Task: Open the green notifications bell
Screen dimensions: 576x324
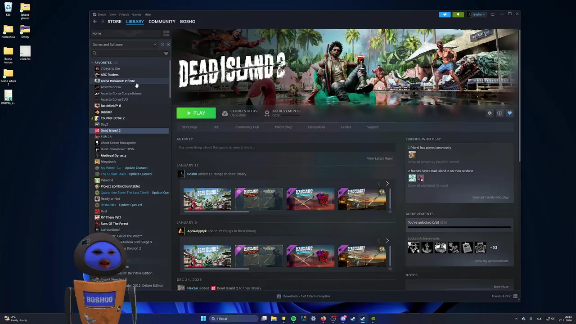Action: pyautogui.click(x=458, y=14)
